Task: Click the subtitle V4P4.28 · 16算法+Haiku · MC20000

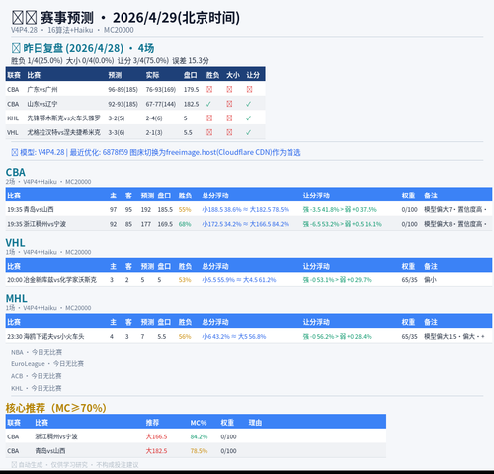Action: pos(72,30)
